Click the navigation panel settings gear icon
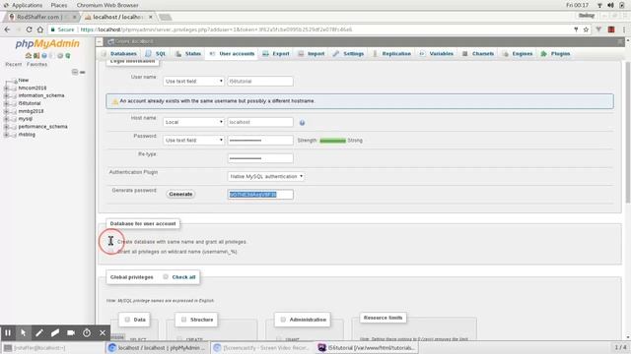This screenshot has width=631, height=354. coord(60,56)
